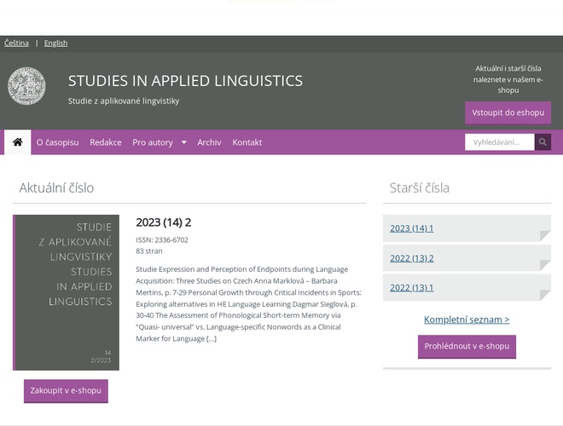Open the 2022 (13) 1 issue
The image size is (563, 426).
(x=412, y=288)
